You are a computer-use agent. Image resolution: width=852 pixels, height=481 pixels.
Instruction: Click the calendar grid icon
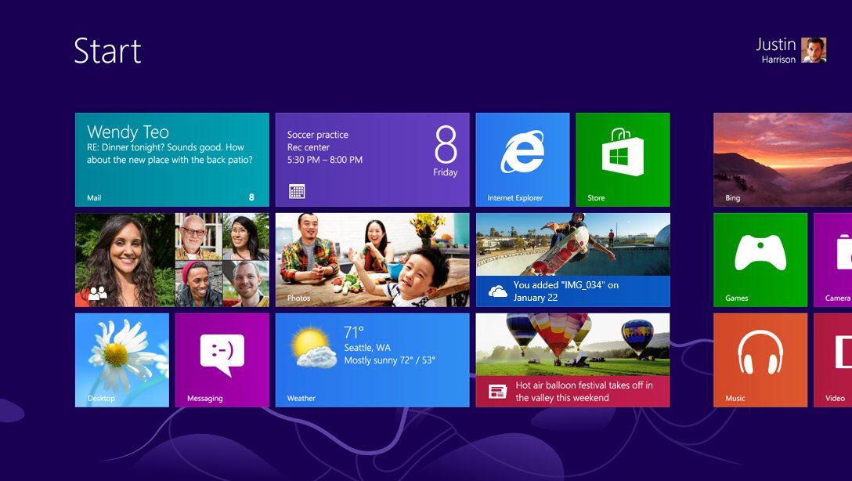click(x=297, y=190)
